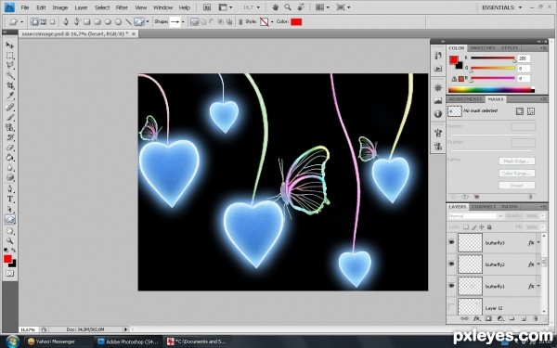The image size is (557, 348).
Task: Open the Essentials workspace dropdown
Action: coord(502,7)
